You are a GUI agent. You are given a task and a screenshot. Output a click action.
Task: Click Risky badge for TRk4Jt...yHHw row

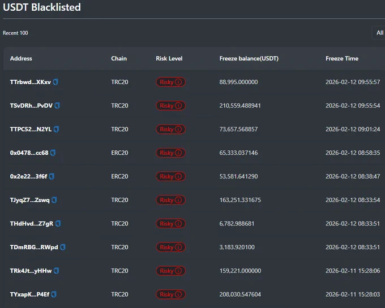click(x=170, y=271)
